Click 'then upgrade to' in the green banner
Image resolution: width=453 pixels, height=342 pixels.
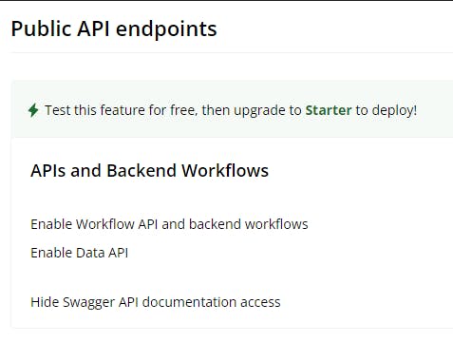point(252,110)
